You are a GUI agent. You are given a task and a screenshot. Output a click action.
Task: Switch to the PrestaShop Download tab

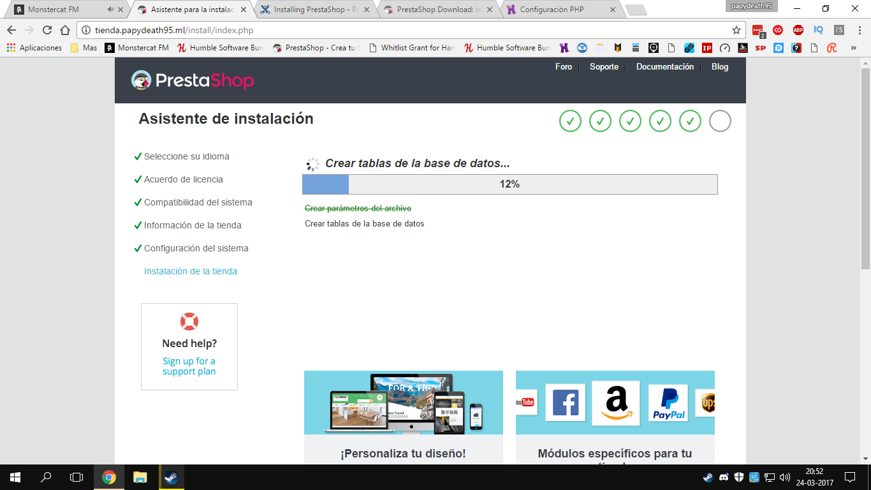(439, 10)
